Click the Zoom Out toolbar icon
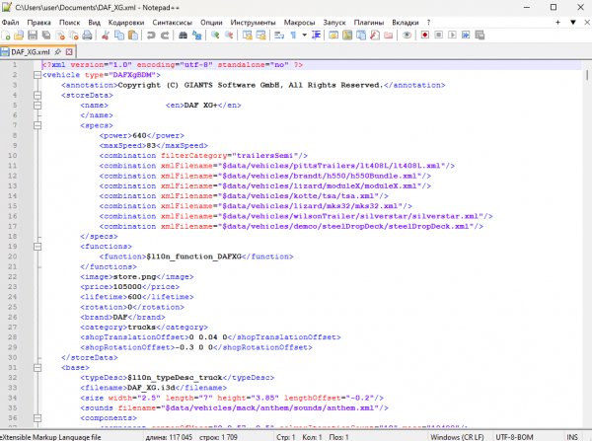Image resolution: width=592 pixels, height=441 pixels. pyautogui.click(x=229, y=36)
